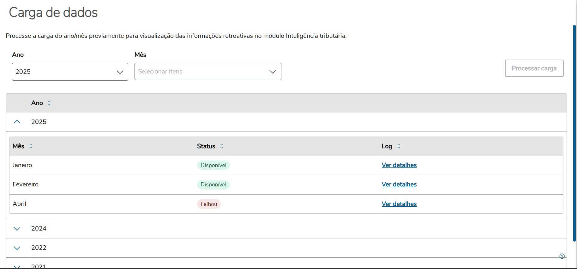Click the Disponível badge for Janeiro

click(213, 165)
